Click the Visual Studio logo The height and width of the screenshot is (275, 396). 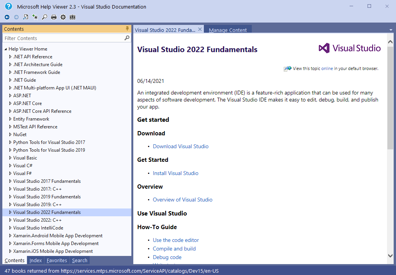pyautogui.click(x=350, y=48)
